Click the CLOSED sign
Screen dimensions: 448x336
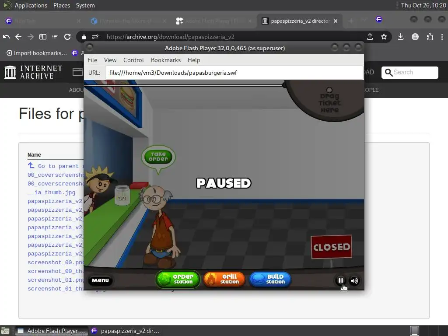[332, 247]
